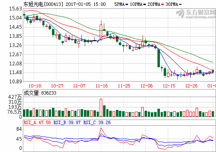Click the 0 label on the RSI axis
The width and height of the screenshot is (216, 152).
(20, 148)
